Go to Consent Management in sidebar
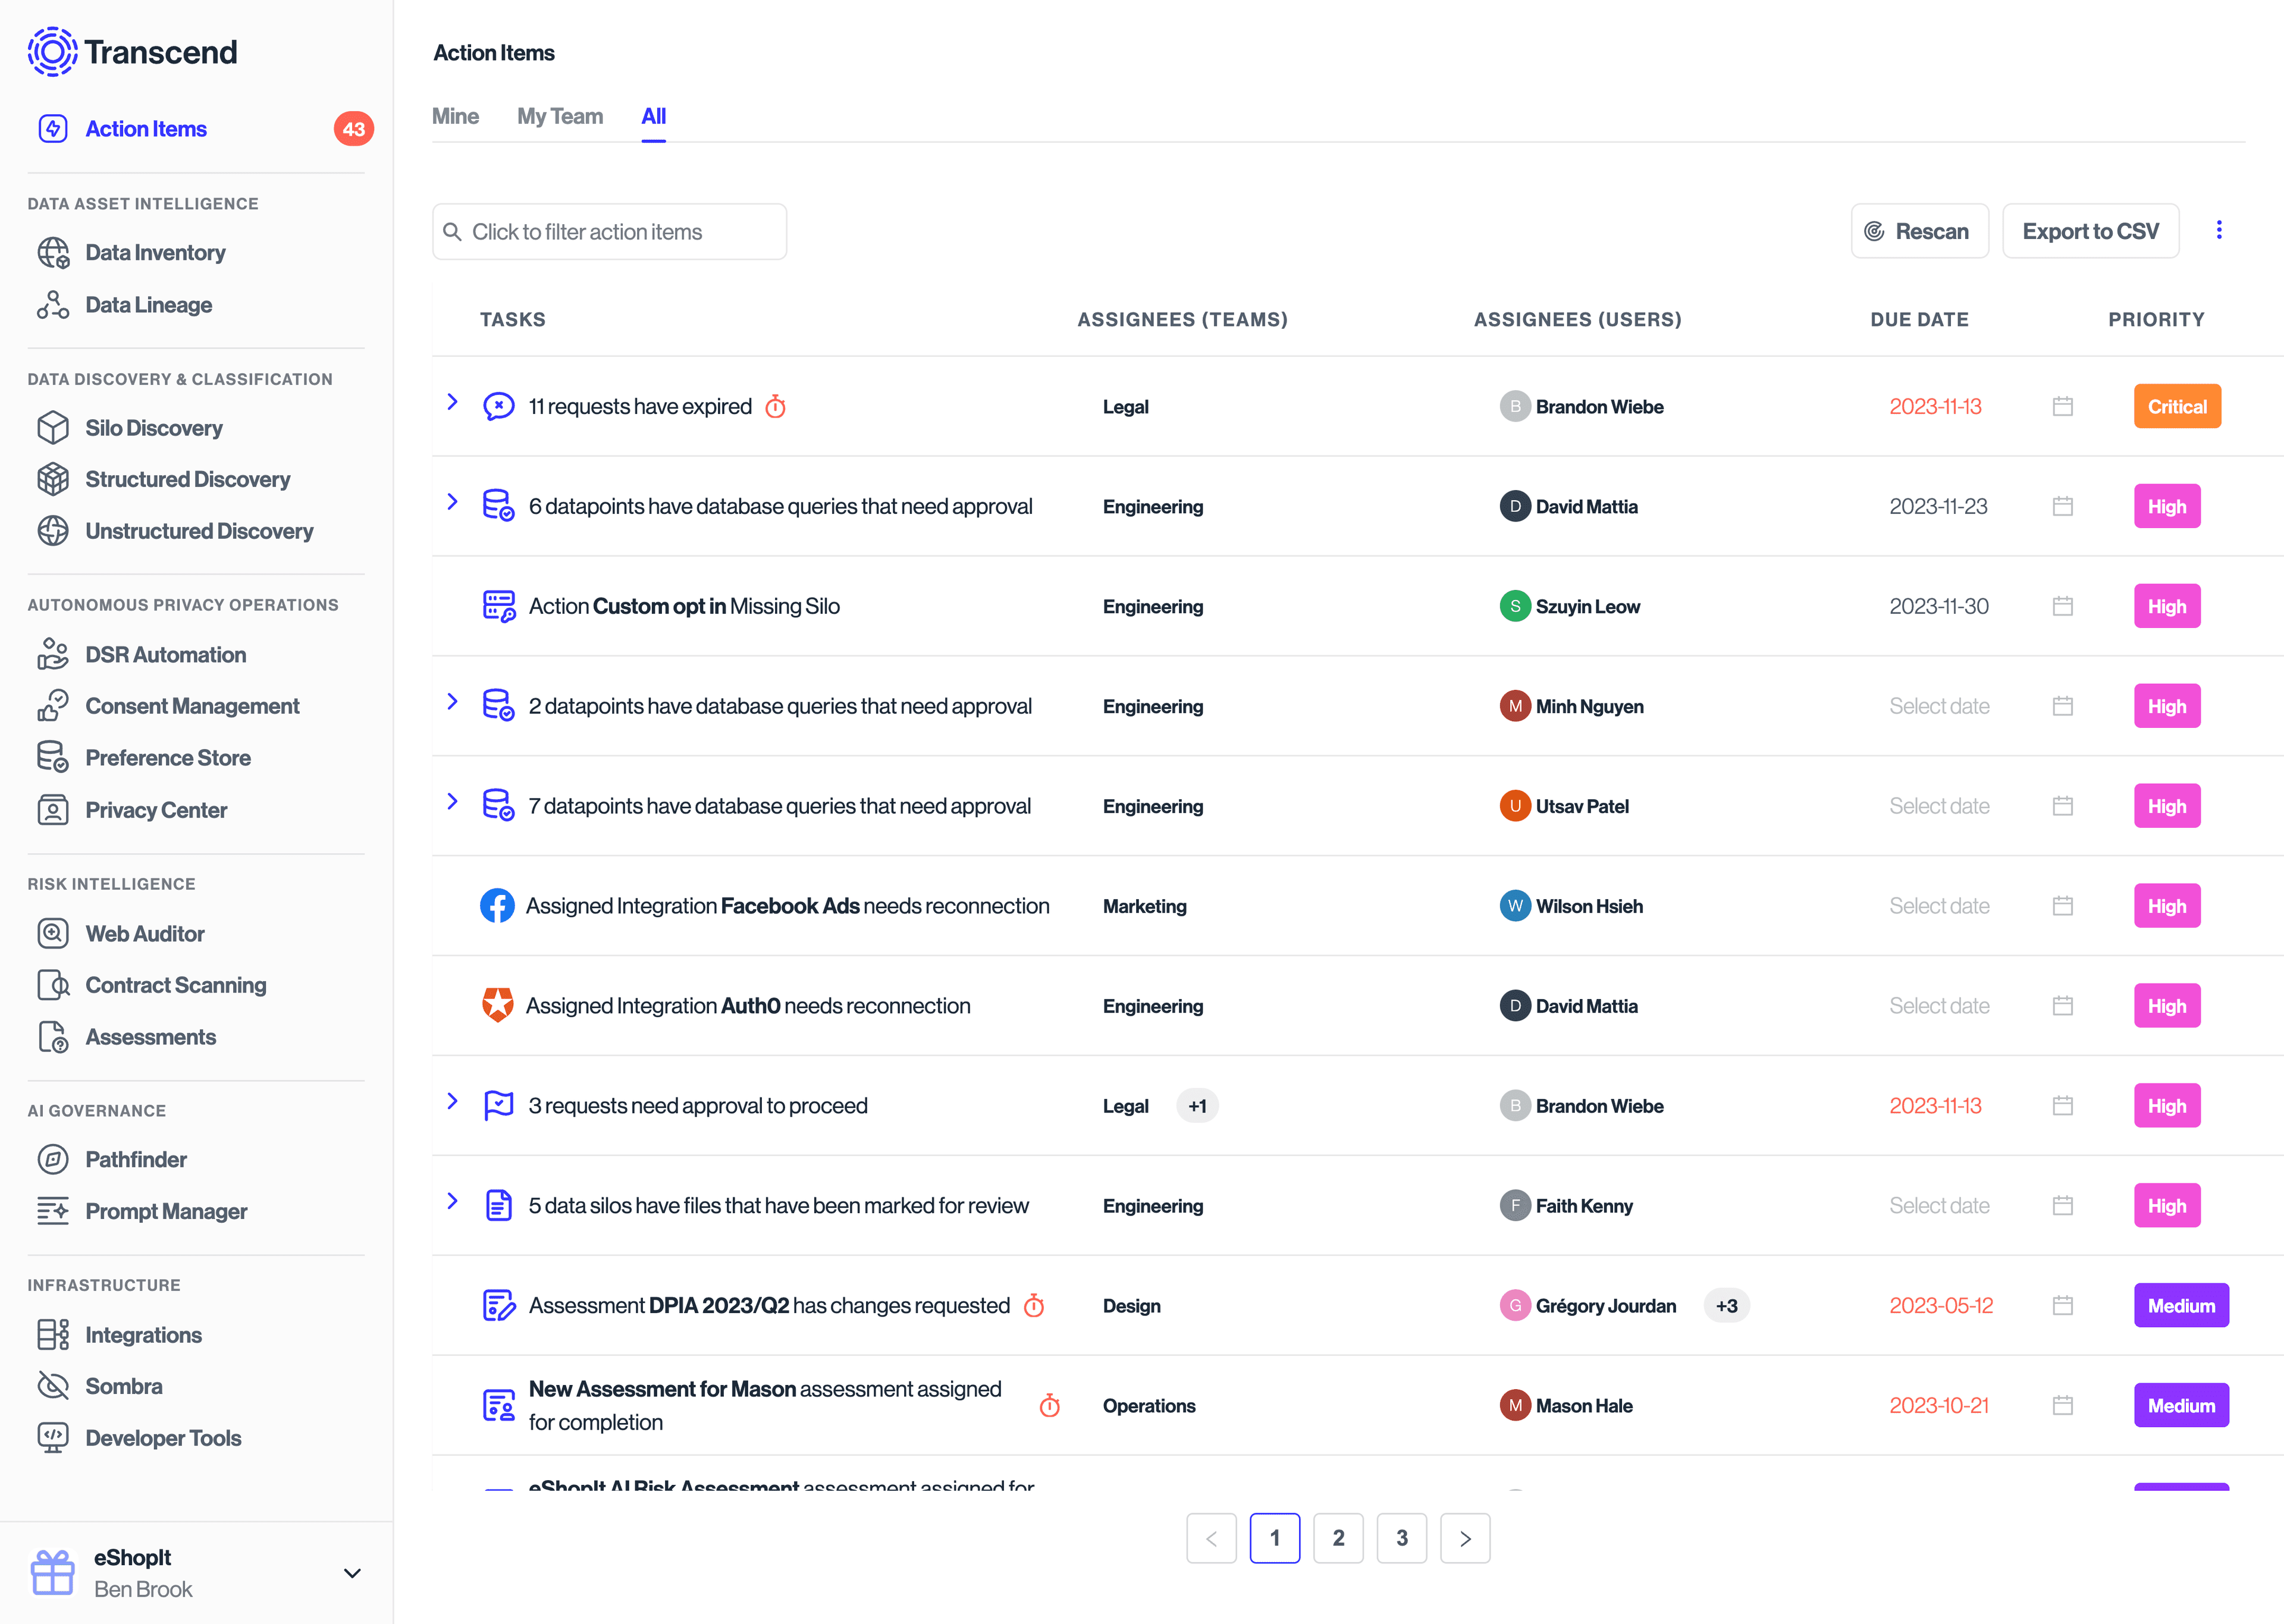2284x1624 pixels. click(x=192, y=706)
